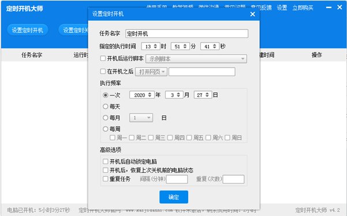Adjust the seconds spinner arrows
Screen dimensions: 347x216
point(214,47)
